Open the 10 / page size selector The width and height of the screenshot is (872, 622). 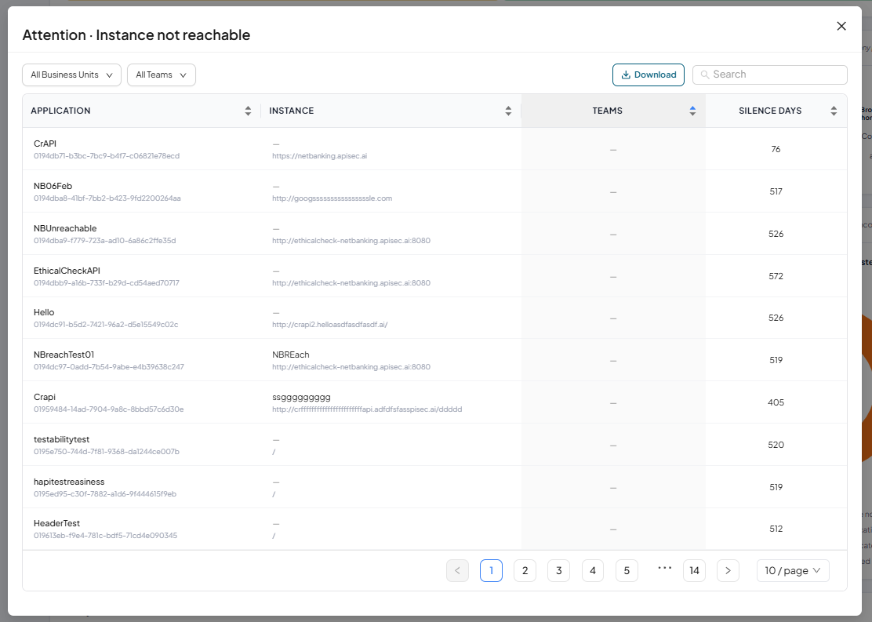(x=793, y=570)
